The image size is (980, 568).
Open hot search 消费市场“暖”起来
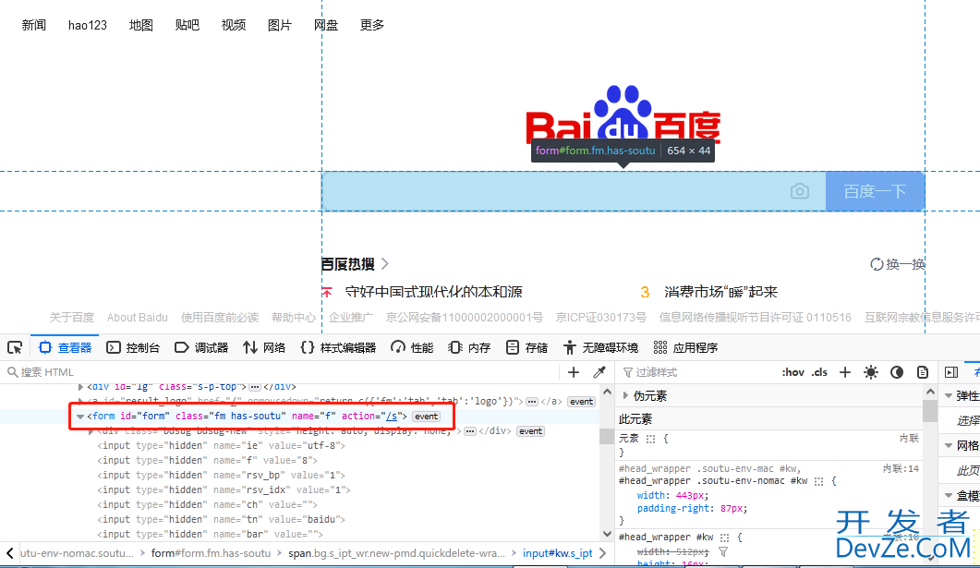pos(720,292)
